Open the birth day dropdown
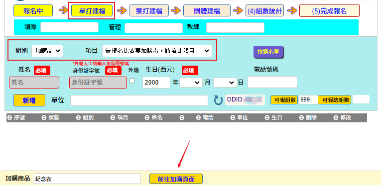The image size is (381, 185). coord(225,83)
